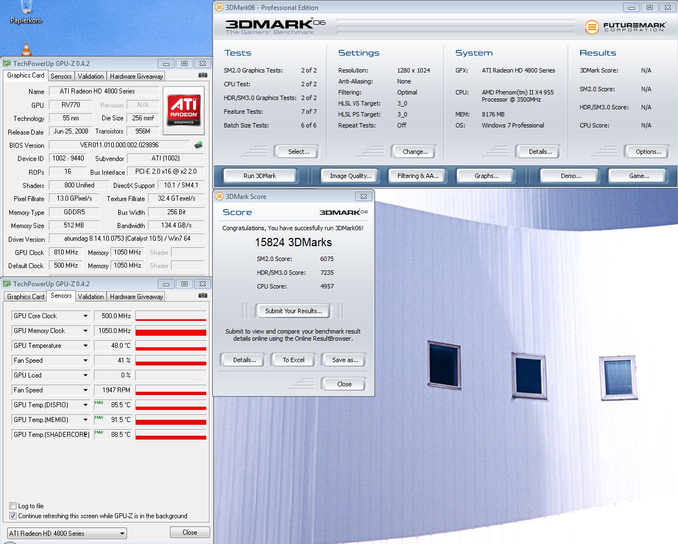Click the Graphs button
The width and height of the screenshot is (678, 544).
click(486, 176)
